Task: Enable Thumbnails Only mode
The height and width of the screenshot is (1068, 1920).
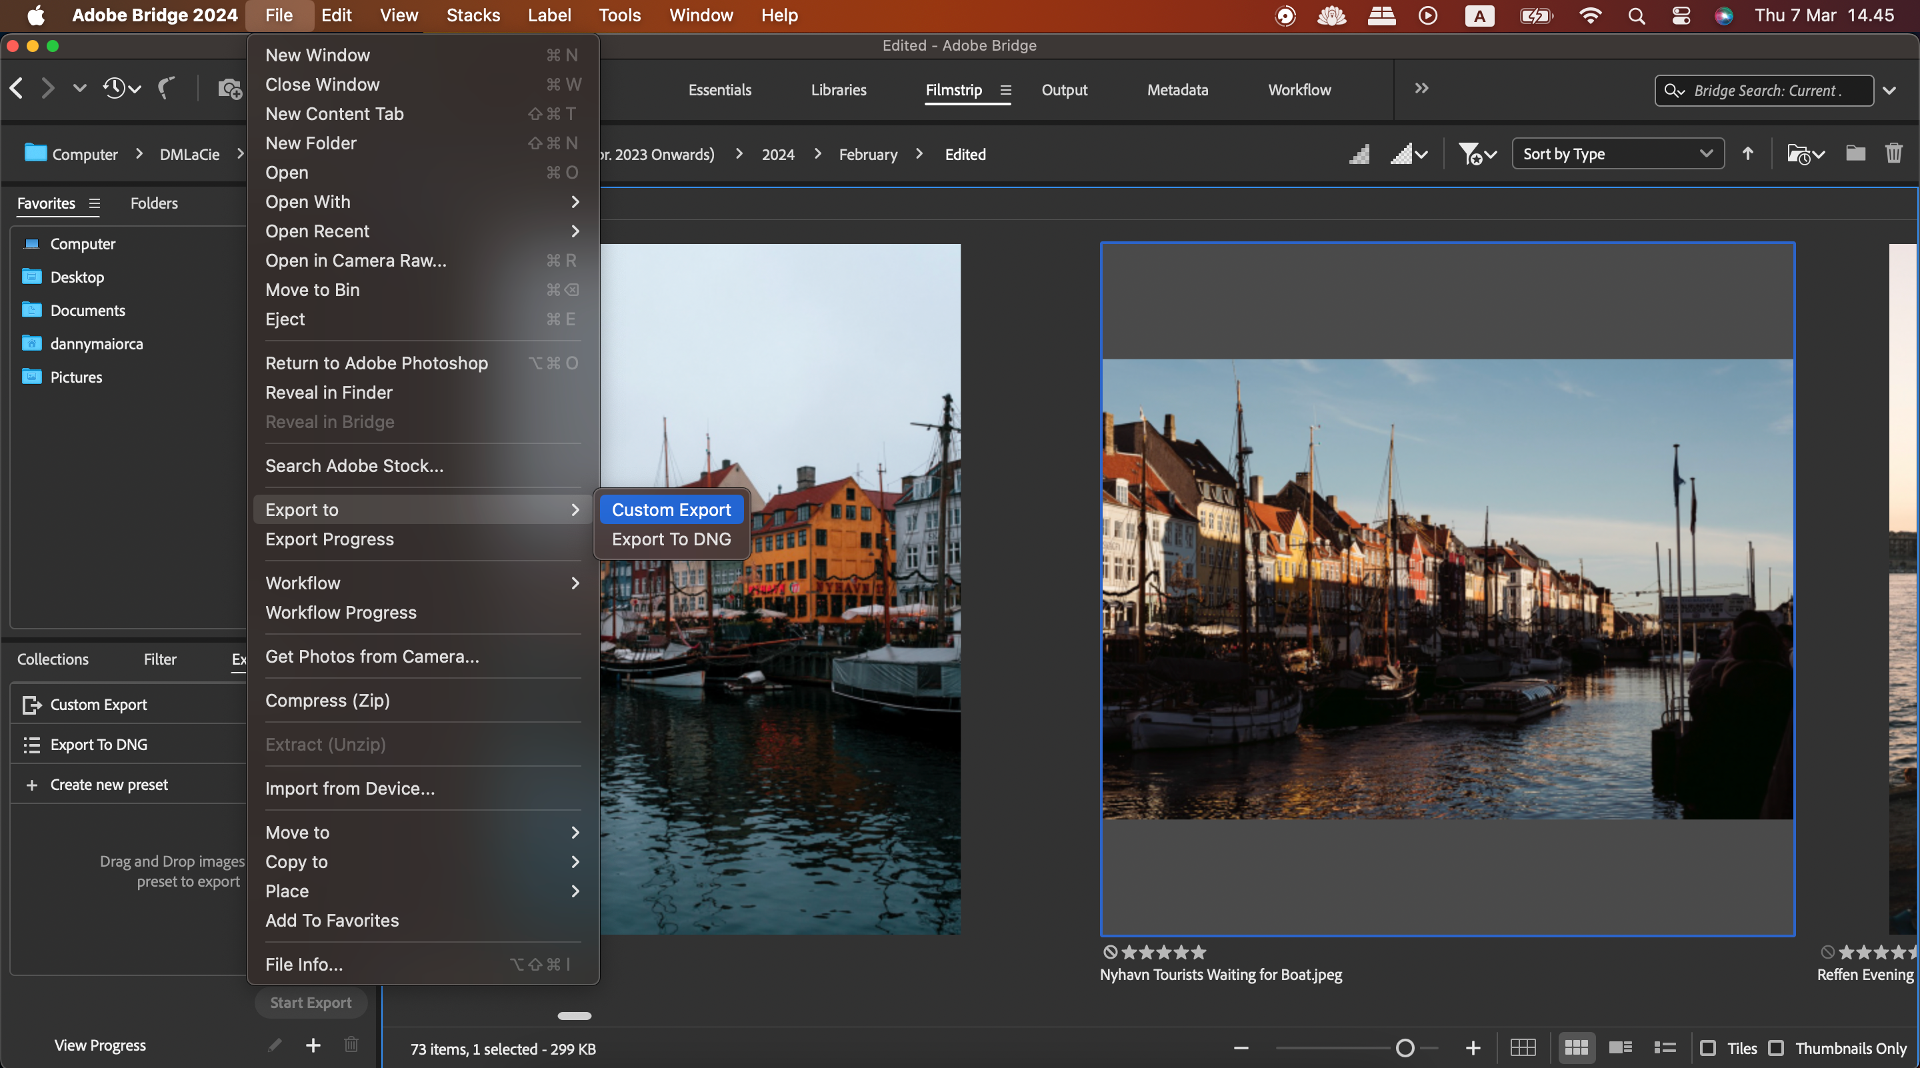Action: coord(1776,1047)
